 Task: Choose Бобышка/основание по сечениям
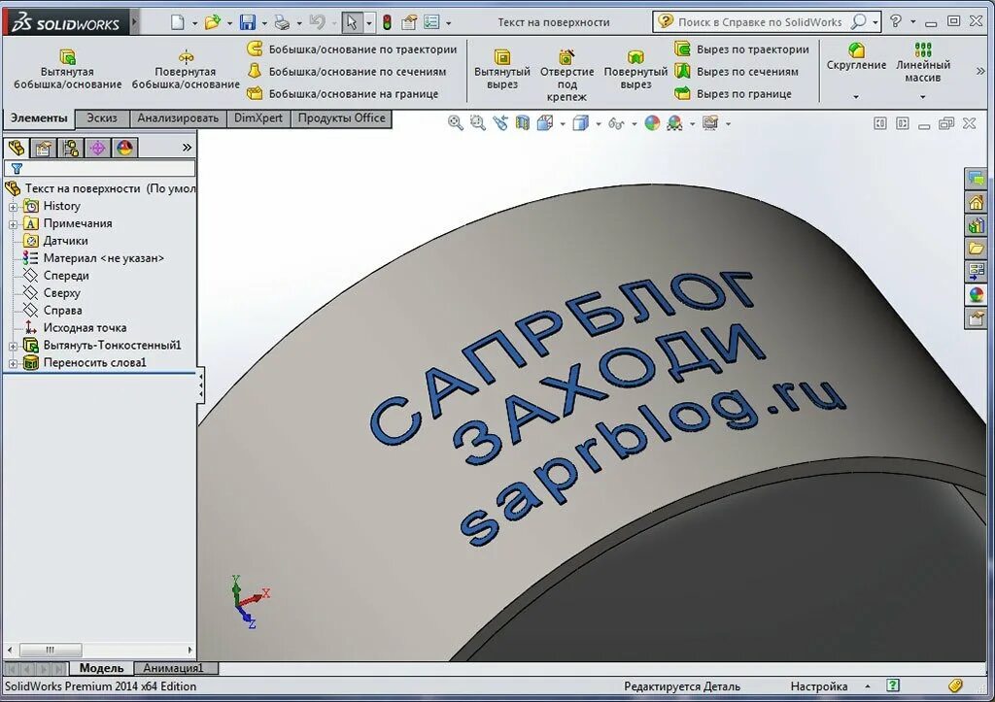click(x=347, y=71)
